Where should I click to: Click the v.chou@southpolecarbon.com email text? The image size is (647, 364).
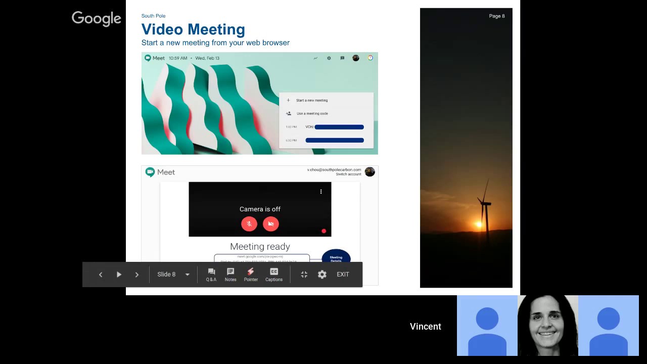[x=334, y=170]
